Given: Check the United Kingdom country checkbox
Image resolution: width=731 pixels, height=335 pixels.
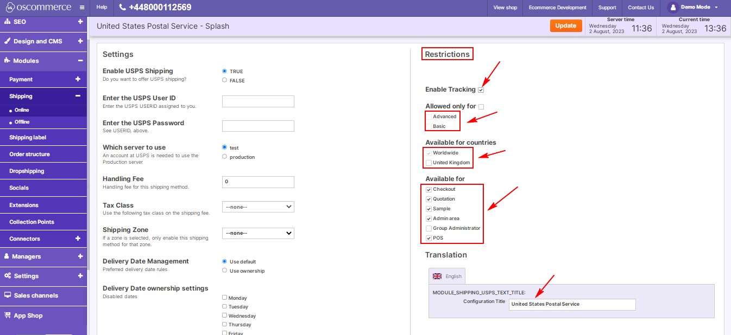Looking at the screenshot, I should click(429, 163).
